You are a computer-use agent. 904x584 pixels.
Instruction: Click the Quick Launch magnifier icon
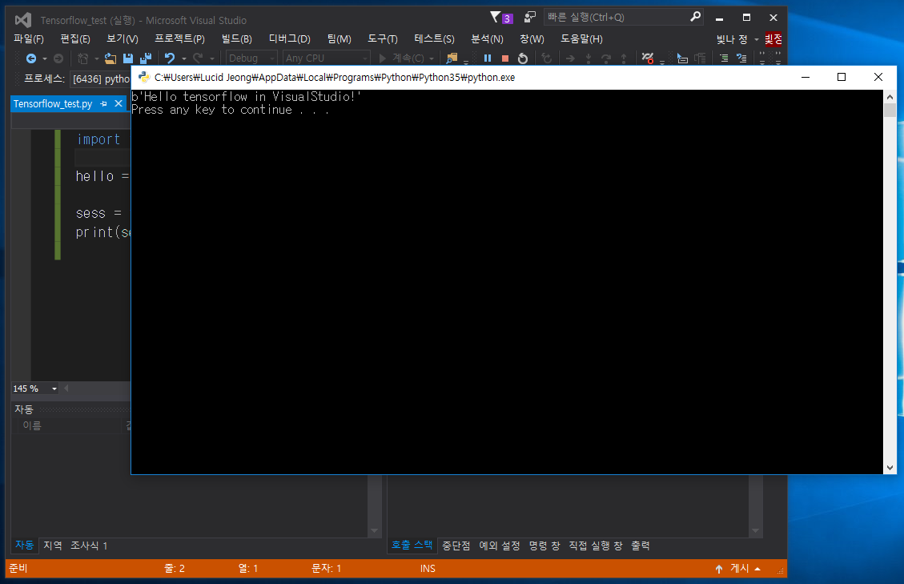[695, 17]
